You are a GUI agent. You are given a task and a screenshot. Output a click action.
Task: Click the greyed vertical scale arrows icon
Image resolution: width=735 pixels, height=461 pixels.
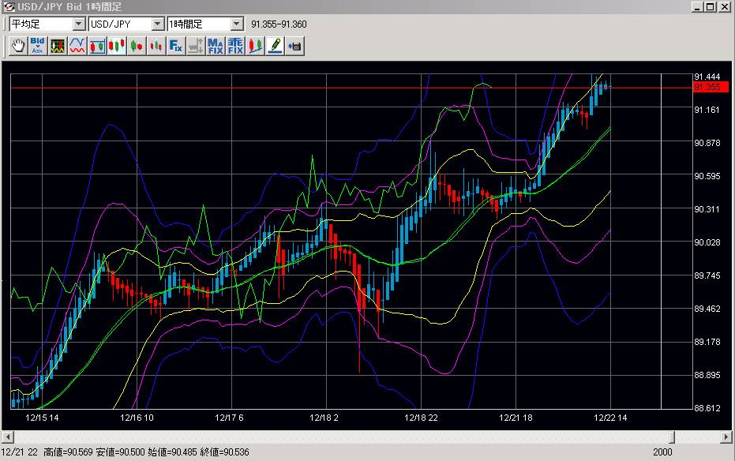tap(196, 46)
